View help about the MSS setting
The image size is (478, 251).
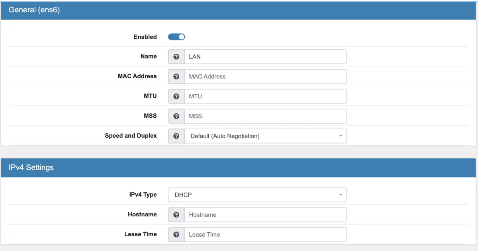point(176,116)
